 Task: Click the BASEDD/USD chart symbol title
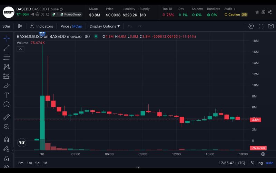pyautogui.click(x=53, y=37)
